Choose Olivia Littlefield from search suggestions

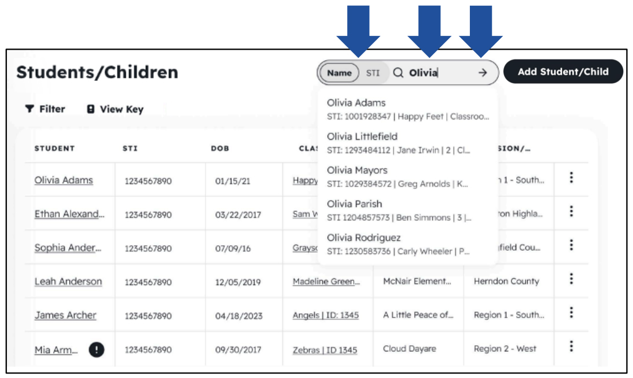pos(408,143)
